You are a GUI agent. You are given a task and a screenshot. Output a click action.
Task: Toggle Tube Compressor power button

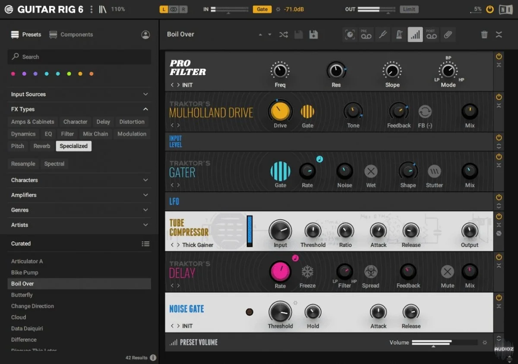point(499,216)
